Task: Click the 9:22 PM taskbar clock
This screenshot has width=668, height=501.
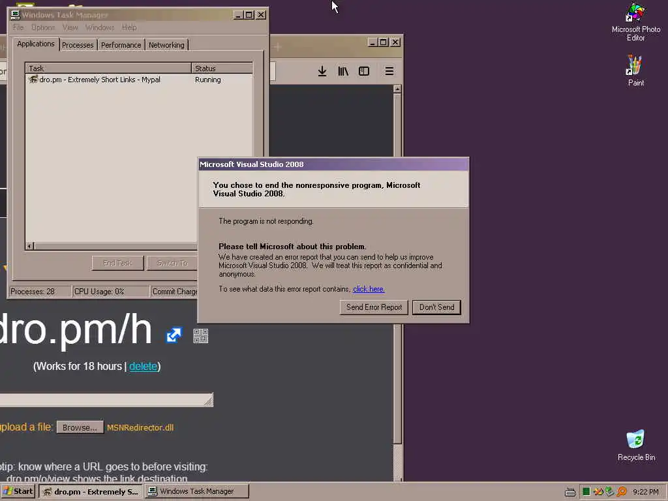Action: coord(645,492)
